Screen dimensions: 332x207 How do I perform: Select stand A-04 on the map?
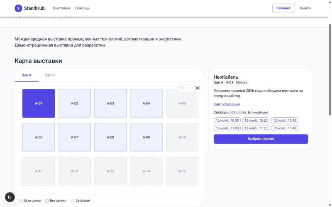(x=146, y=103)
